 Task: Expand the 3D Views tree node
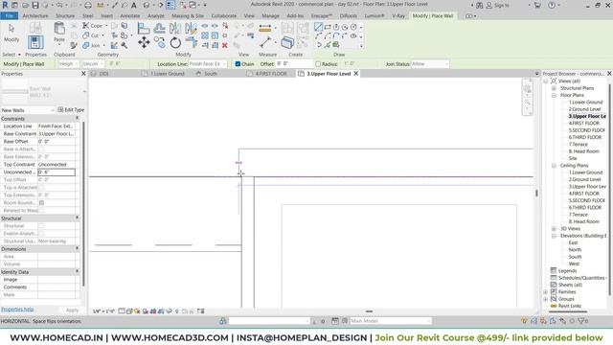click(554, 228)
